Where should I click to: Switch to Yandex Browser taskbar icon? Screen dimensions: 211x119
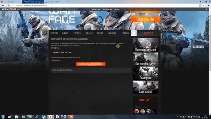coord(50,117)
